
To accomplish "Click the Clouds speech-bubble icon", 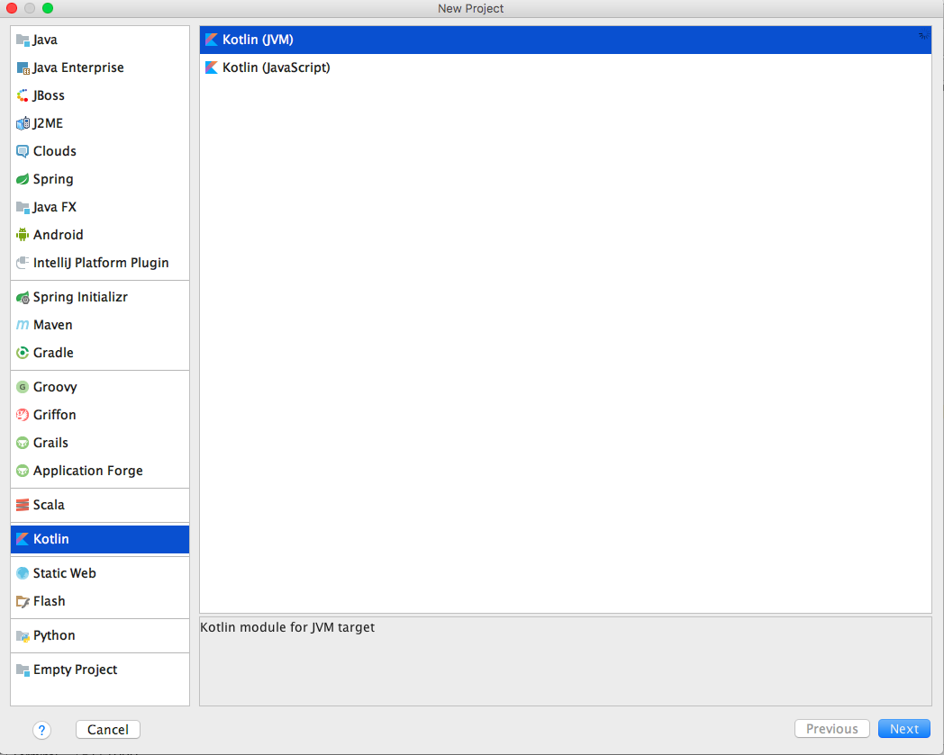I will [x=23, y=151].
